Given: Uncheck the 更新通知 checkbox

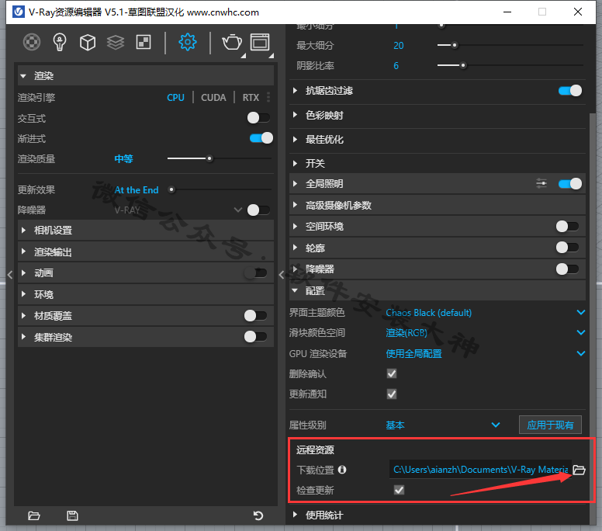Looking at the screenshot, I should click(392, 394).
